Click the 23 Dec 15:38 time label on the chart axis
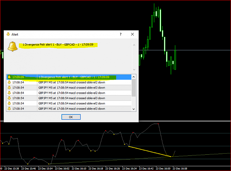Screen dimensions: 231x171 pos(12,168)
